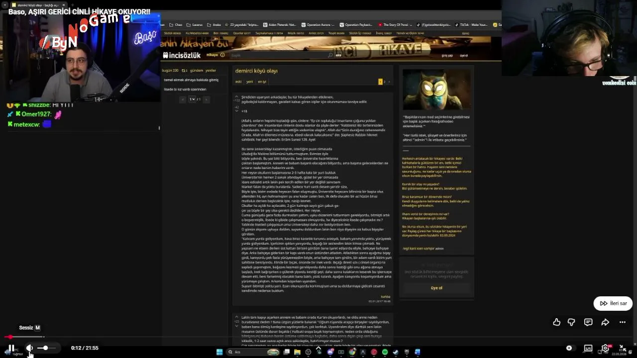Sort entries by 'eski'
637x358 pixels.
click(x=238, y=82)
